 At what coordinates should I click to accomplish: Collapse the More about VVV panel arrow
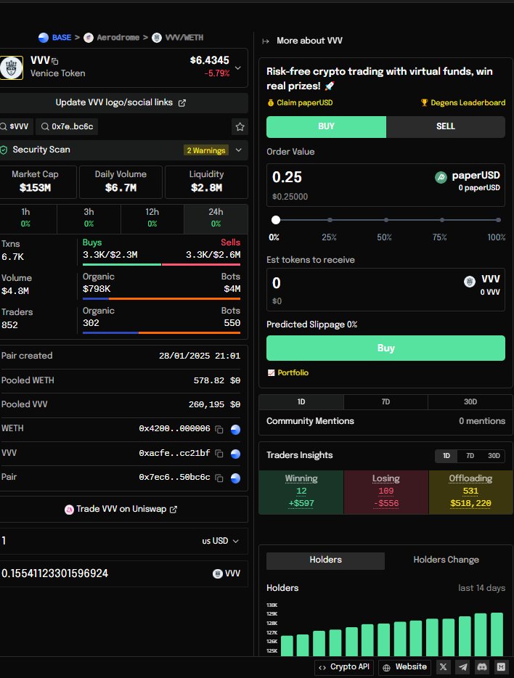[266, 41]
